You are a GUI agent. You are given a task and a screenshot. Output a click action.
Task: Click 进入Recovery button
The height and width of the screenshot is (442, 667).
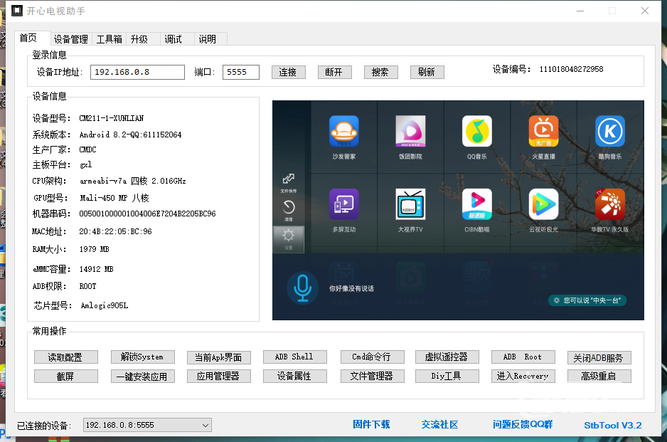point(523,376)
